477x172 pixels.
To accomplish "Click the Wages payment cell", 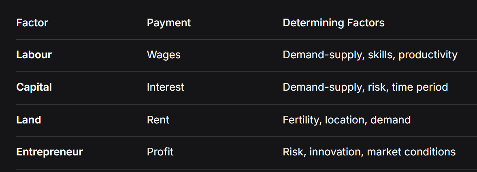I will tap(164, 55).
